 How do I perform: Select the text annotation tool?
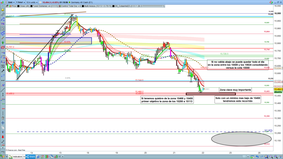point(3,66)
